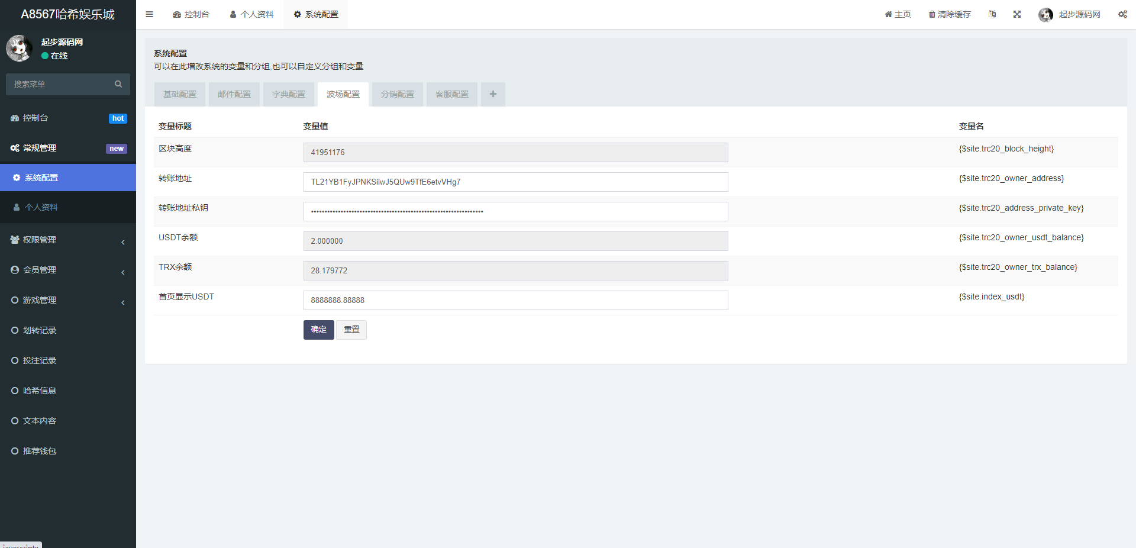Open 划转记录 in the sidebar

[68, 330]
